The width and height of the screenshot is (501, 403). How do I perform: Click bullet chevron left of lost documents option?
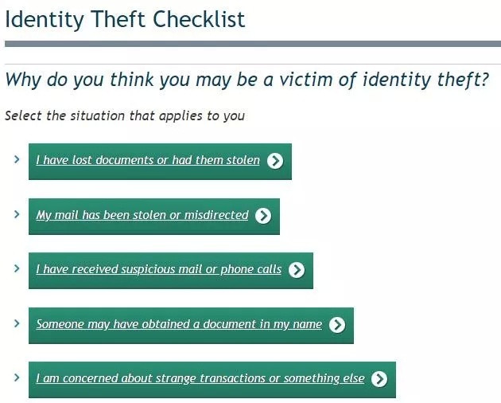(x=17, y=159)
